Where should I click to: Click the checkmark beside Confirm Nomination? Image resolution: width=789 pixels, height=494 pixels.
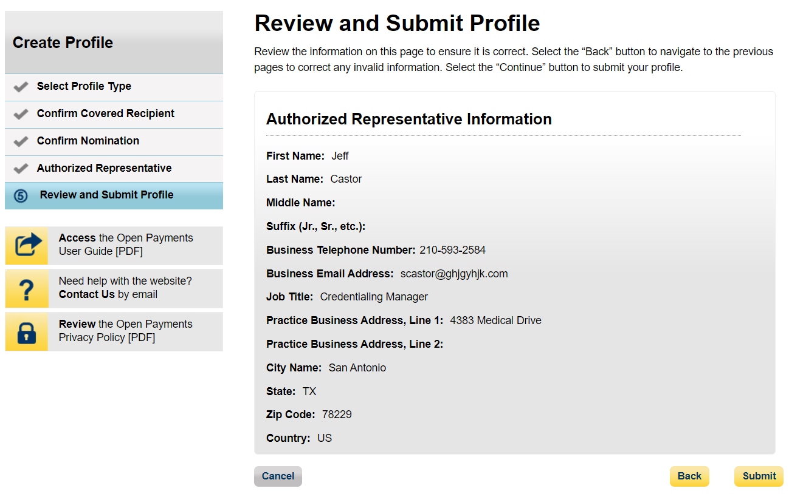click(21, 141)
